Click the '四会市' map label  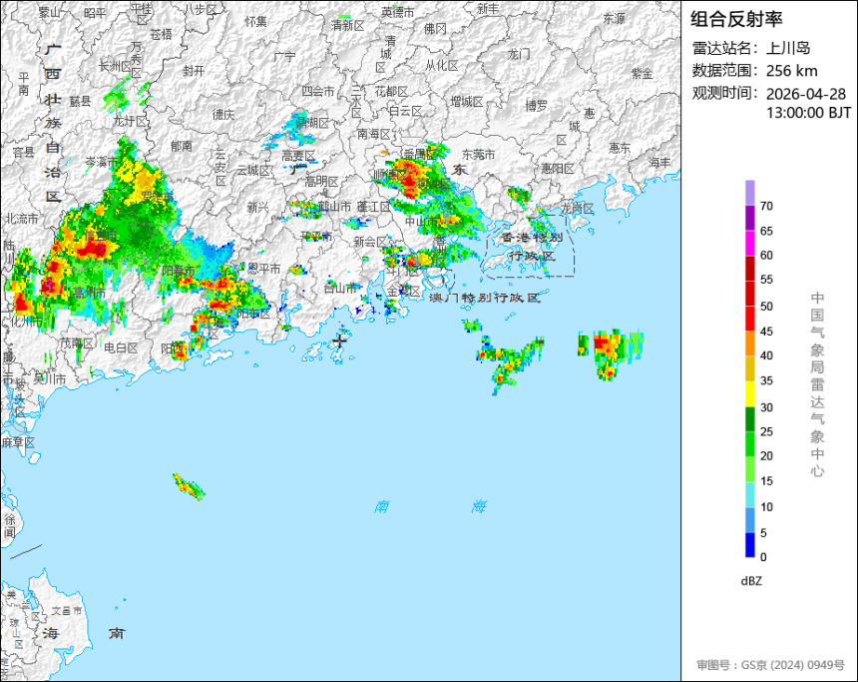coord(318,91)
